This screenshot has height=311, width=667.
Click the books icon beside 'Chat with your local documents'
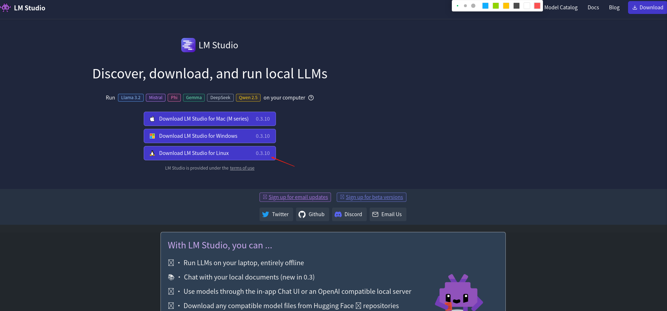pos(171,277)
